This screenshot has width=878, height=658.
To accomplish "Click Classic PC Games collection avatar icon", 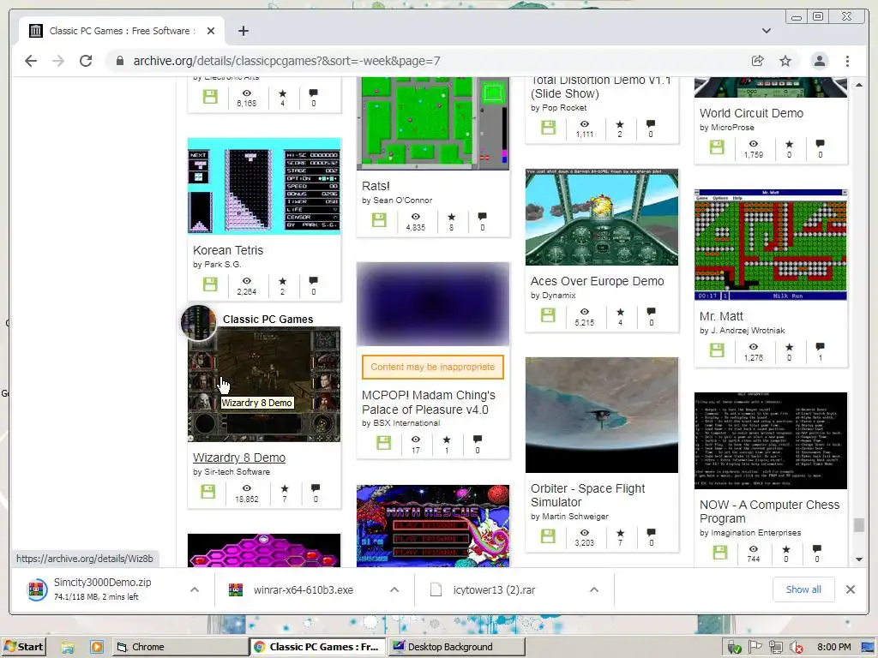I will (199, 323).
